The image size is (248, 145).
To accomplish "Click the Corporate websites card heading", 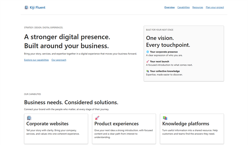I will [48, 124].
